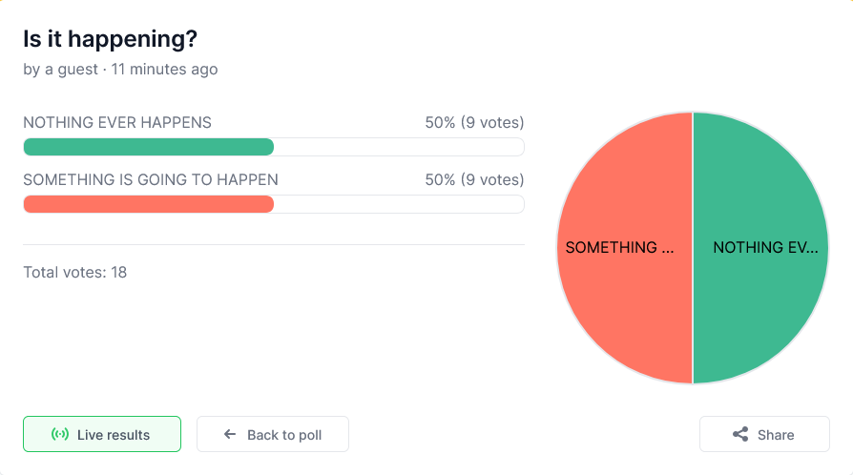Click the Total votes: 18 text
Viewport: 853px width, 475px height.
[x=75, y=272]
